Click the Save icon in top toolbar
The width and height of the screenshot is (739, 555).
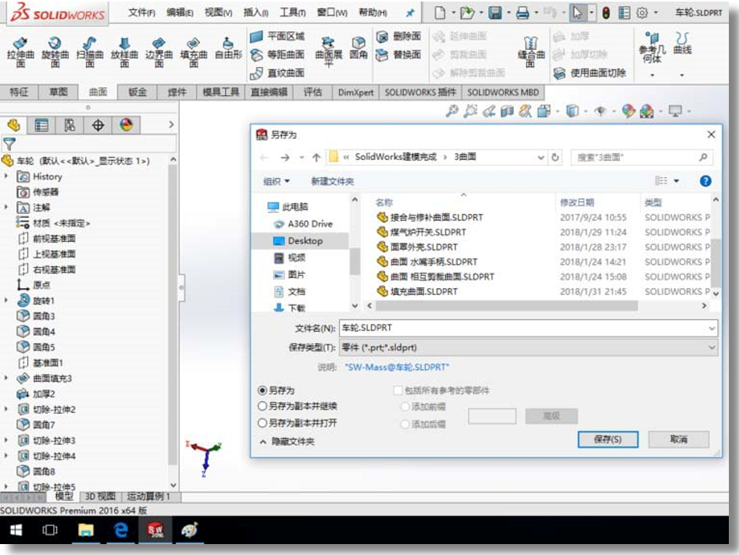[494, 12]
